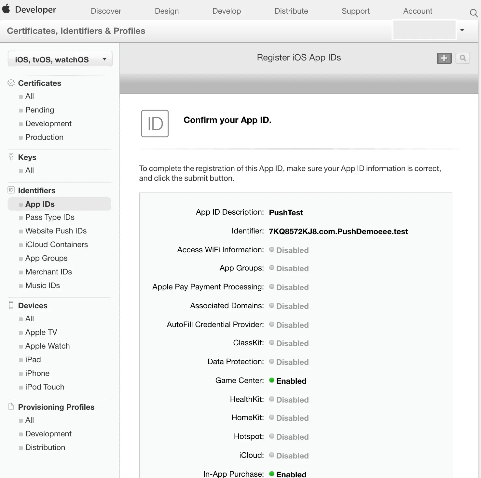Click the HomeKit Disabled status
Screen dimensions: 481x478
(x=289, y=418)
